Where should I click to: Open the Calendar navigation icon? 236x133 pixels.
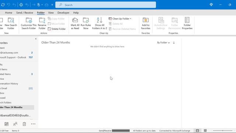7,124
